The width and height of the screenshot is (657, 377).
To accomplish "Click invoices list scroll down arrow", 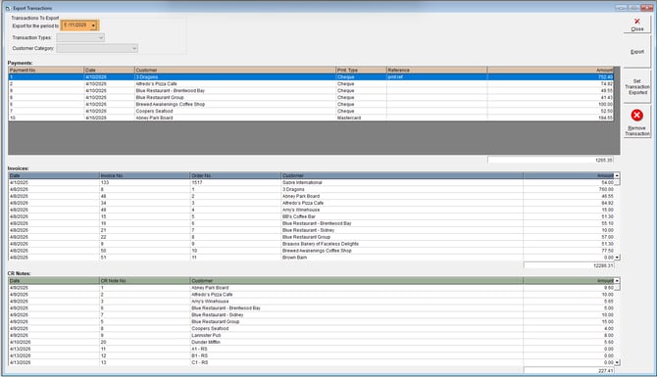I will (617, 258).
